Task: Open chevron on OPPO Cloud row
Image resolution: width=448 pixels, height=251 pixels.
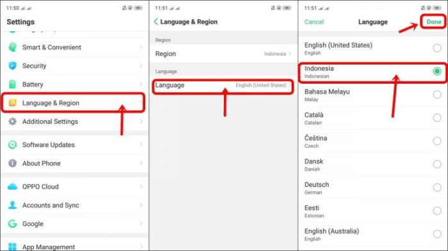Action: 141,186
